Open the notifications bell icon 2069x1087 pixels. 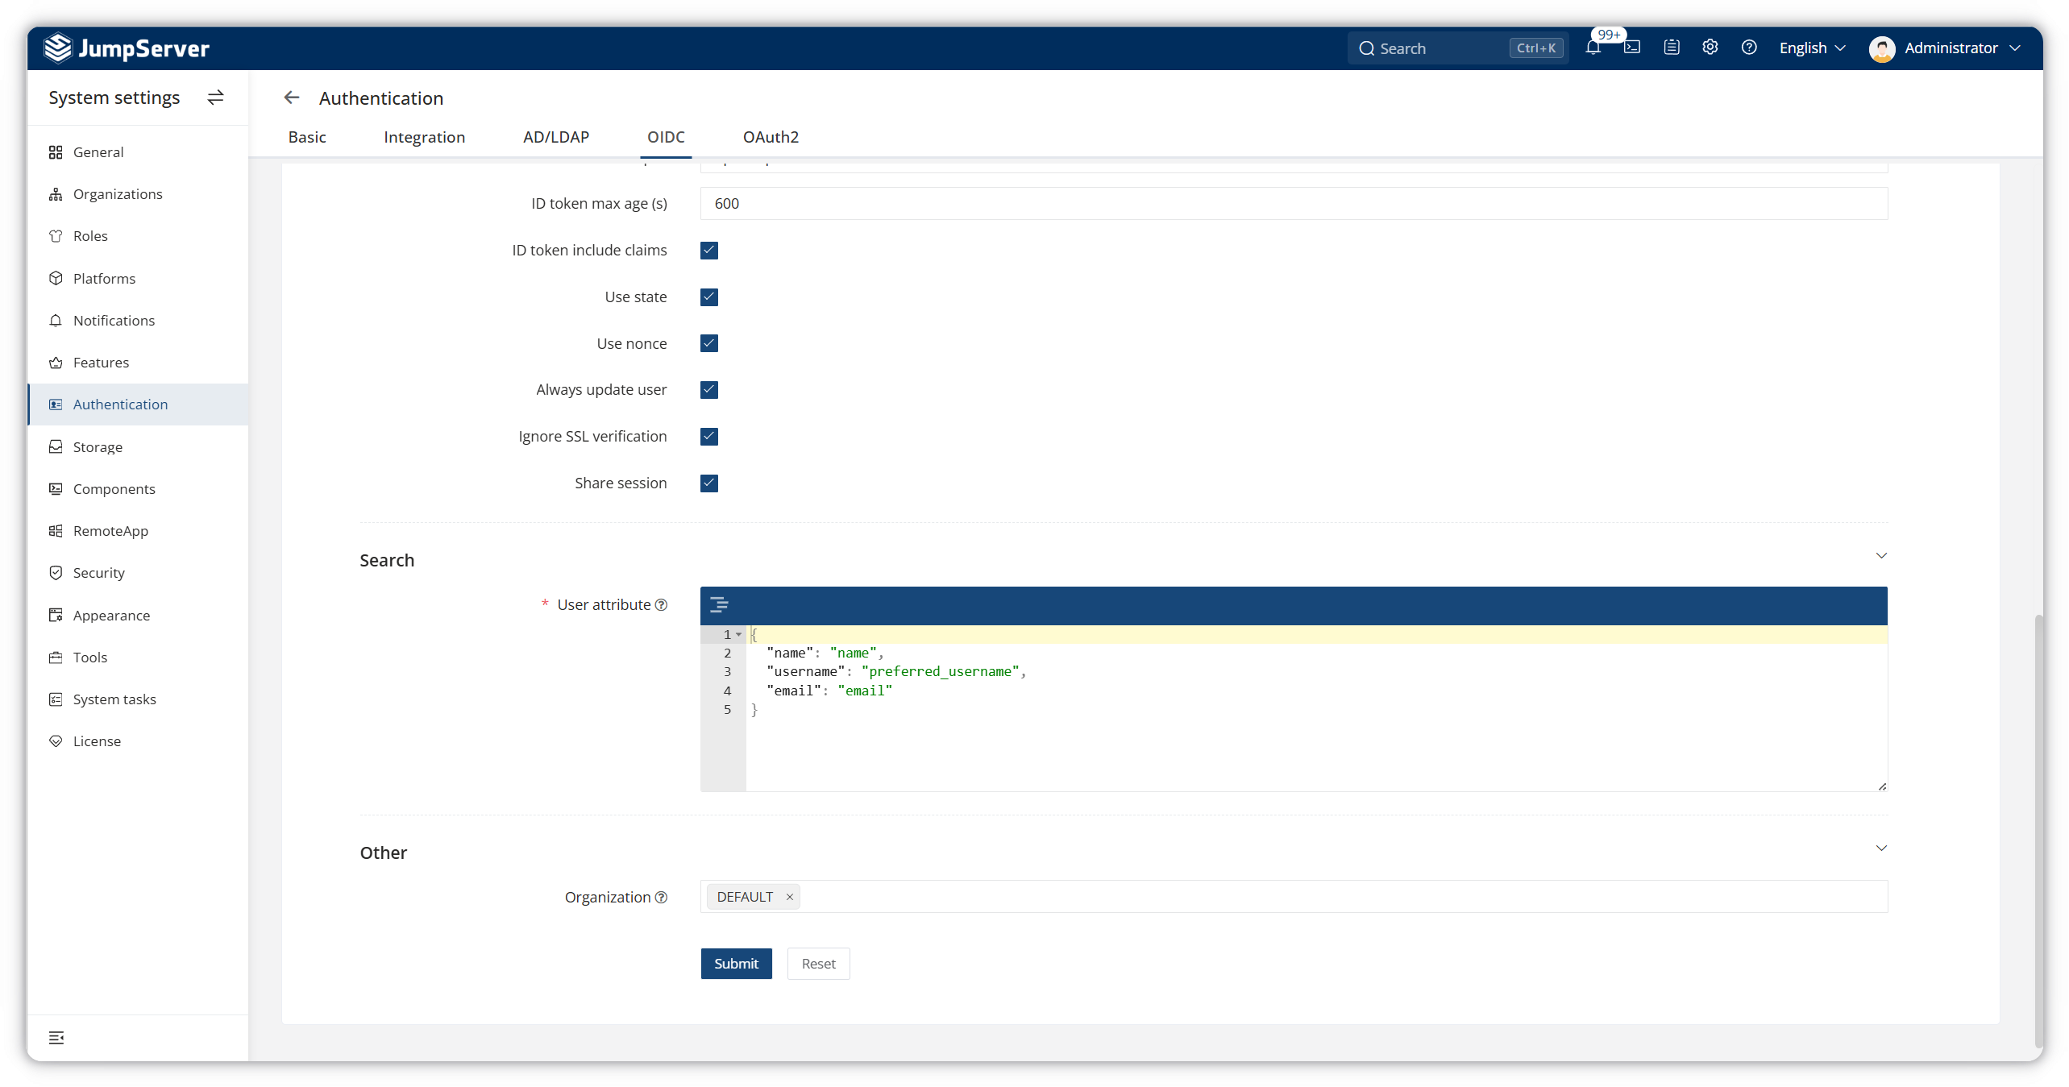(1593, 48)
